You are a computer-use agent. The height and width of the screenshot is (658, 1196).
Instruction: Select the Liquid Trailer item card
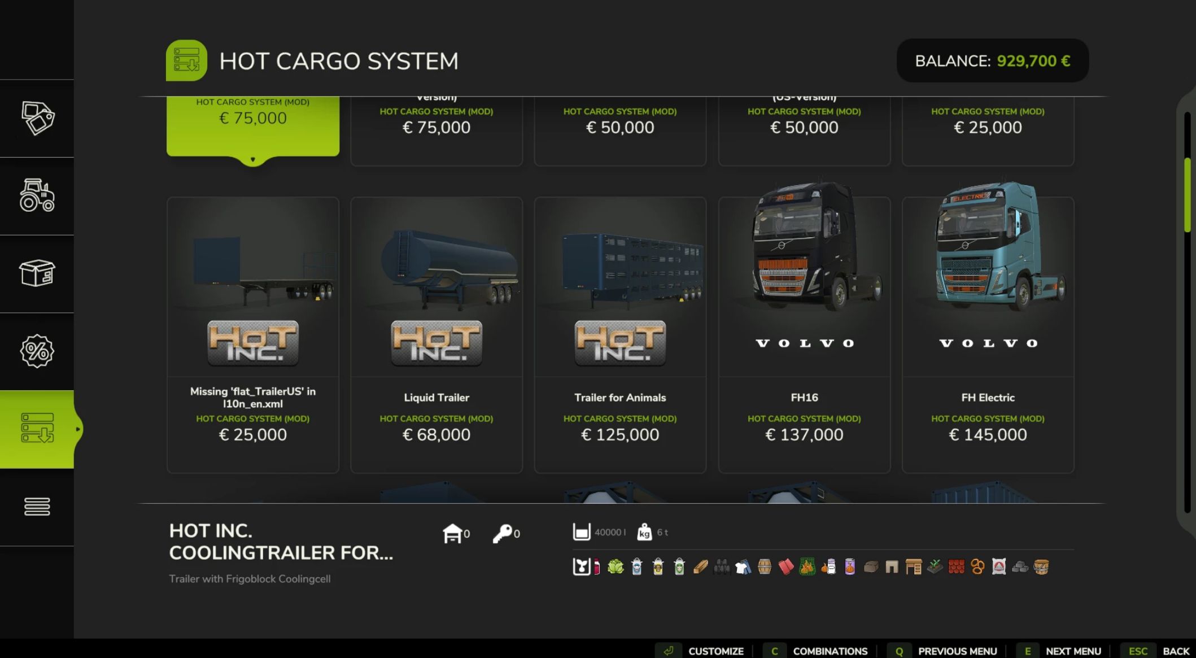click(437, 335)
